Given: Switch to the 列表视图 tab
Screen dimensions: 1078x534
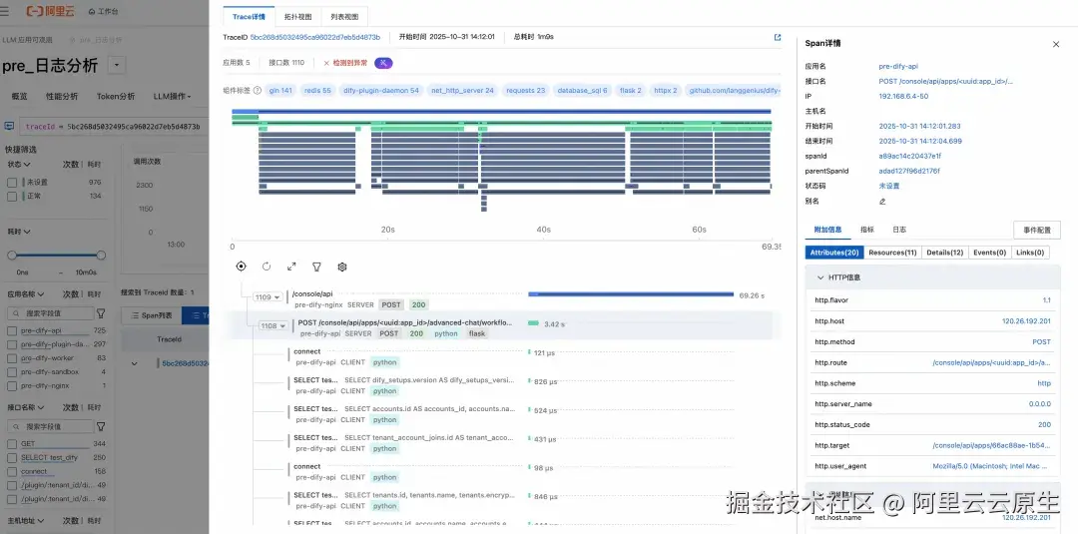Looking at the screenshot, I should [343, 17].
